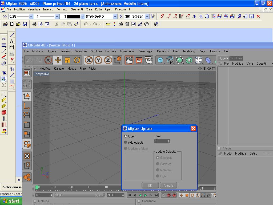Toggle the Z axis lock icon
The width and height of the screenshot is (273, 205).
tap(108, 60)
